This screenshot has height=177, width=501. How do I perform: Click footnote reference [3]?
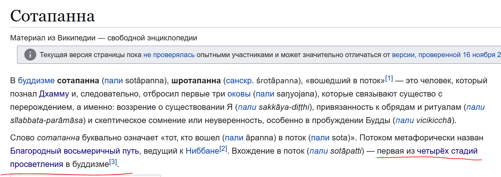113,162
